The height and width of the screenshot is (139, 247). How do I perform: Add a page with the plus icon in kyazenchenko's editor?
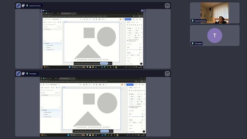click(58, 27)
